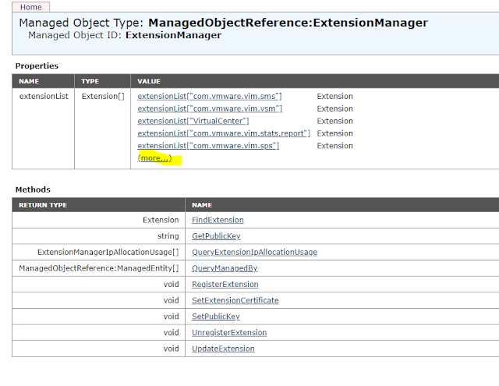
Task: Open extensionList com.vmware.vim.sps link
Action: 208,146
